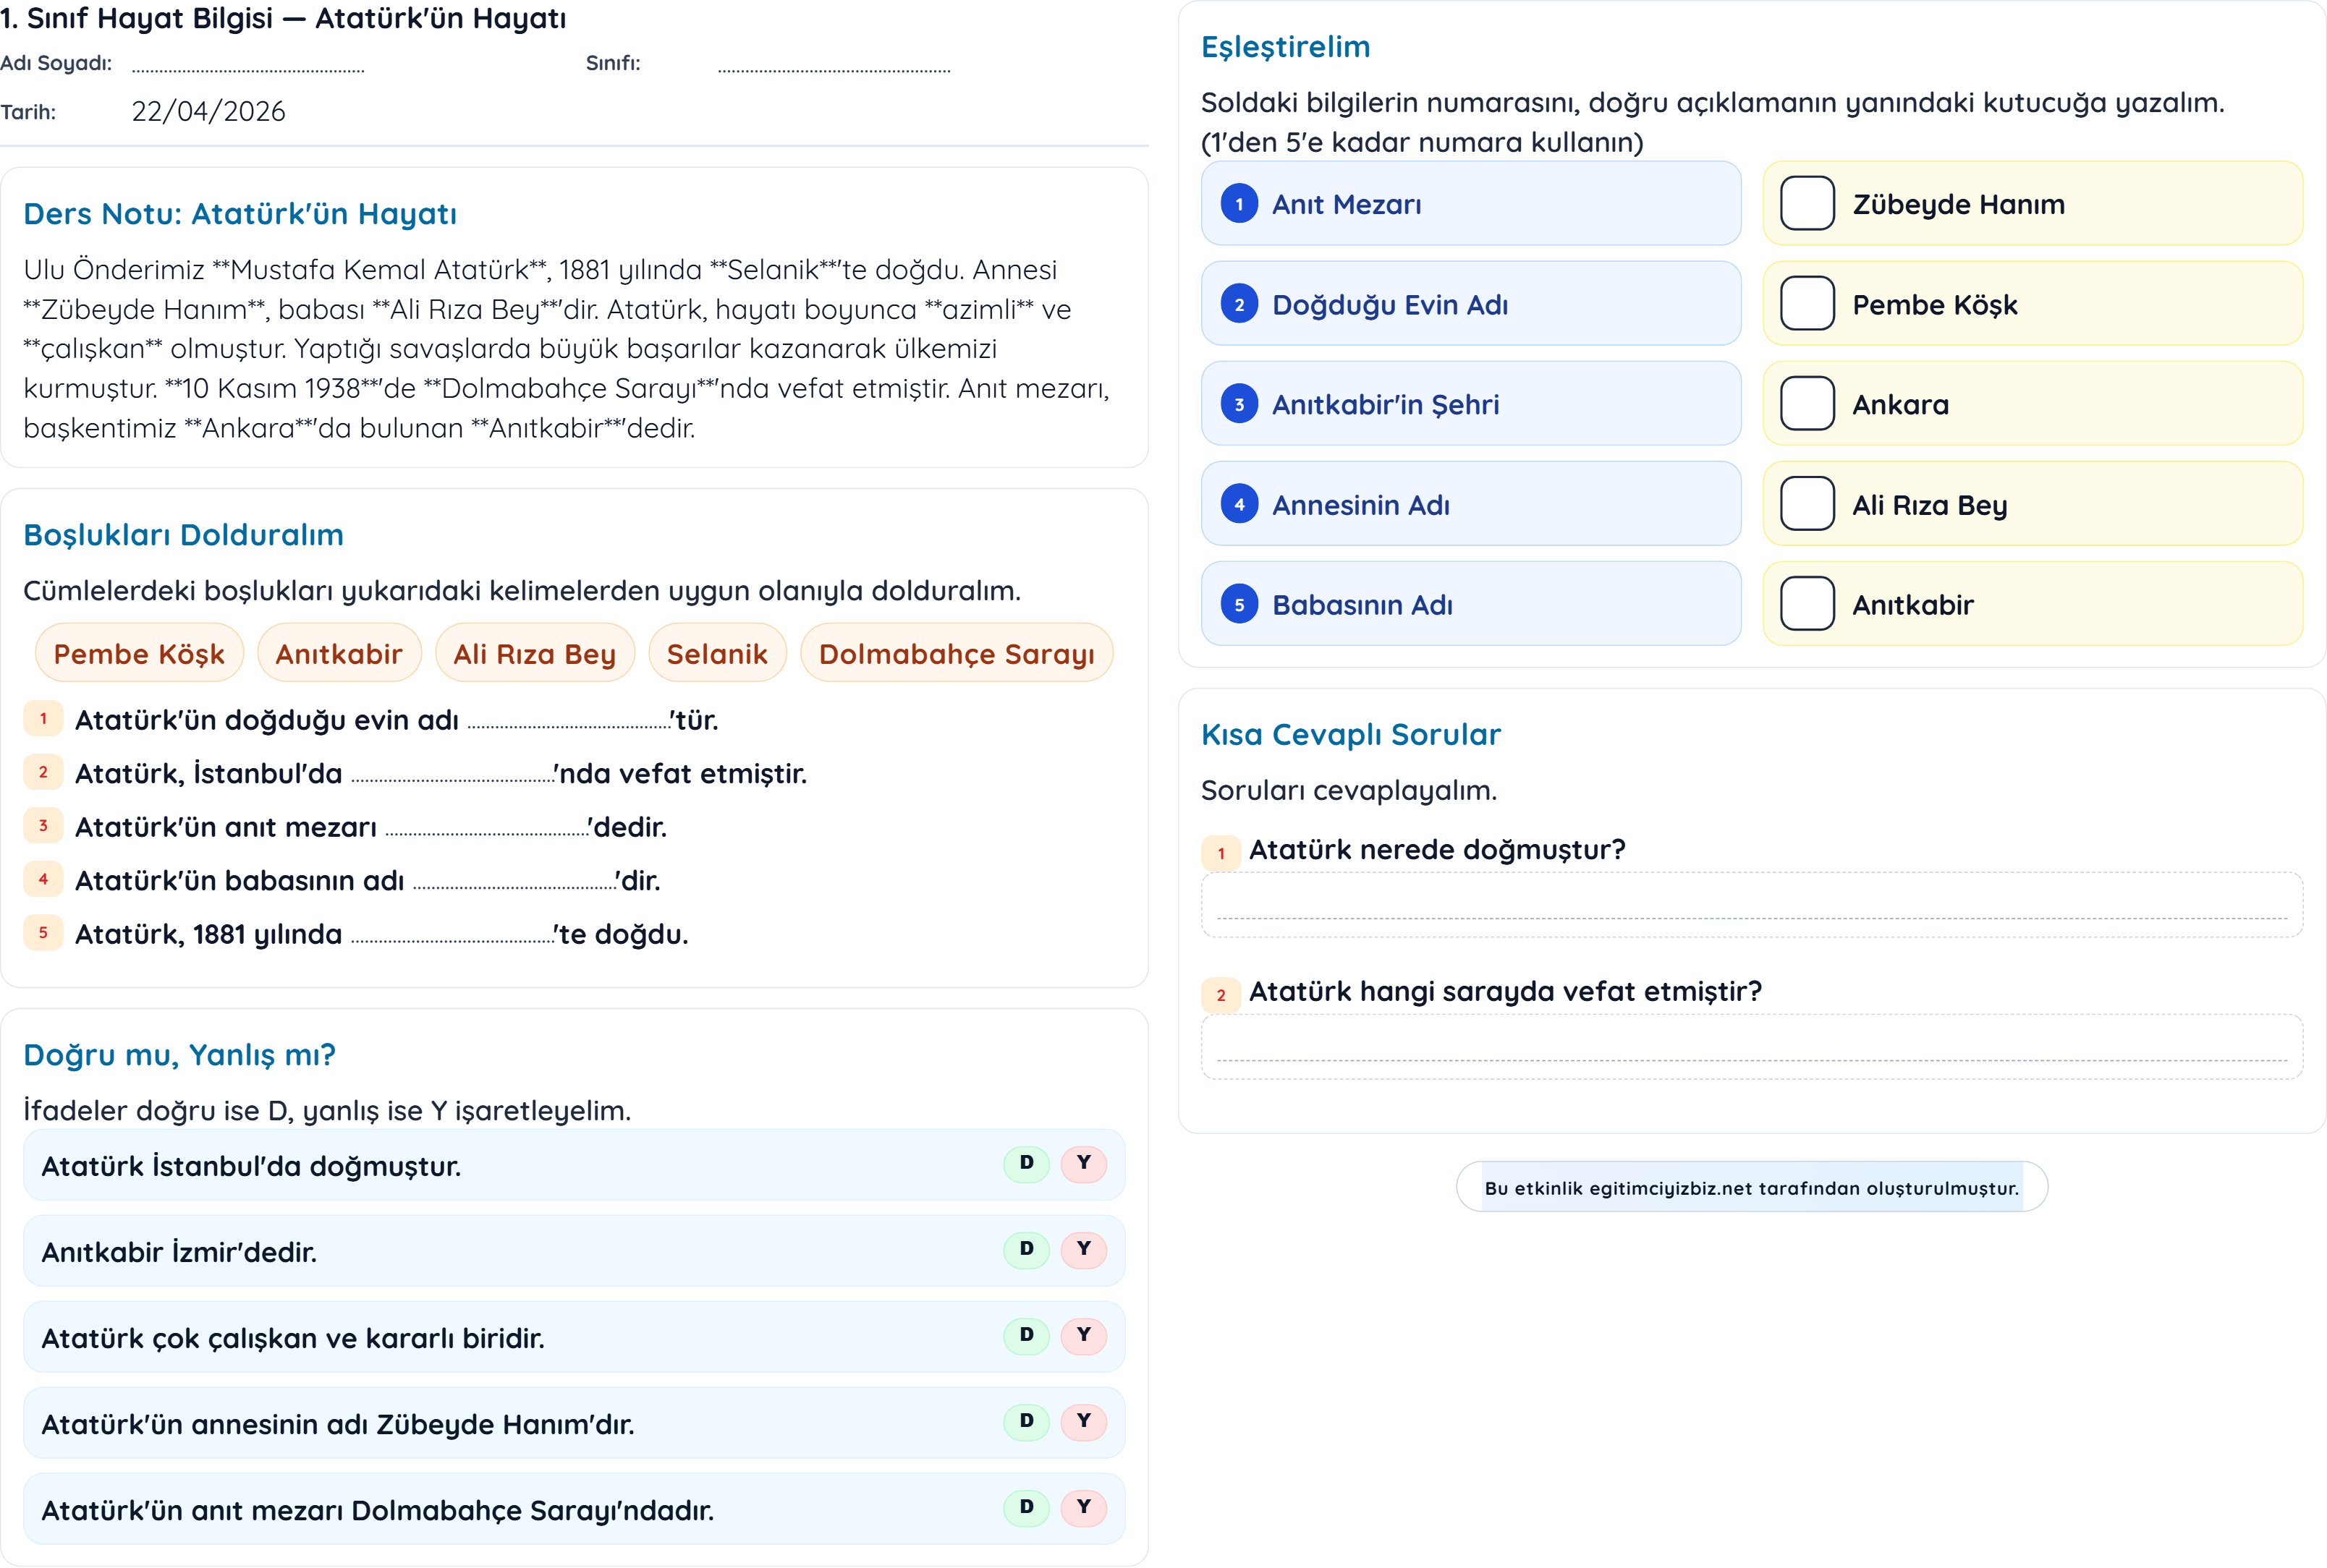The image size is (2327, 1568).
Task: Click the checkbox next to Zübeyde Hanım
Action: (x=1807, y=204)
